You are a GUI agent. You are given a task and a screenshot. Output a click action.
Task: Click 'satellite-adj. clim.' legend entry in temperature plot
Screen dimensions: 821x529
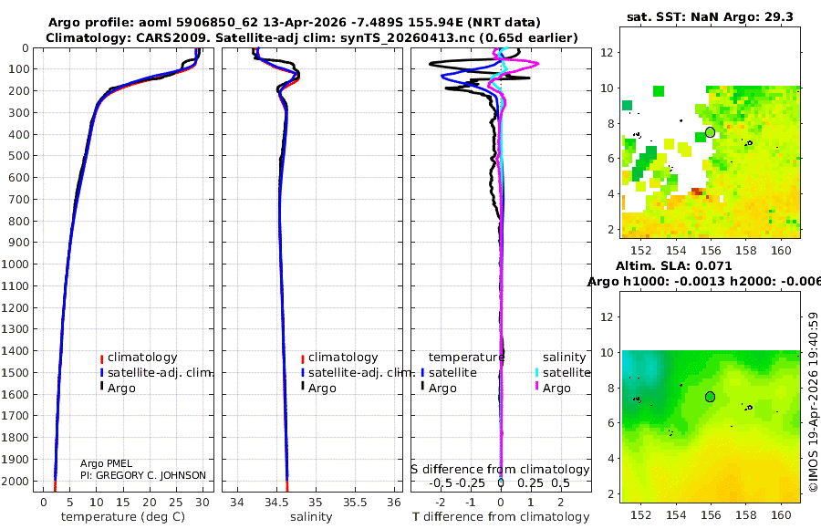(161, 373)
